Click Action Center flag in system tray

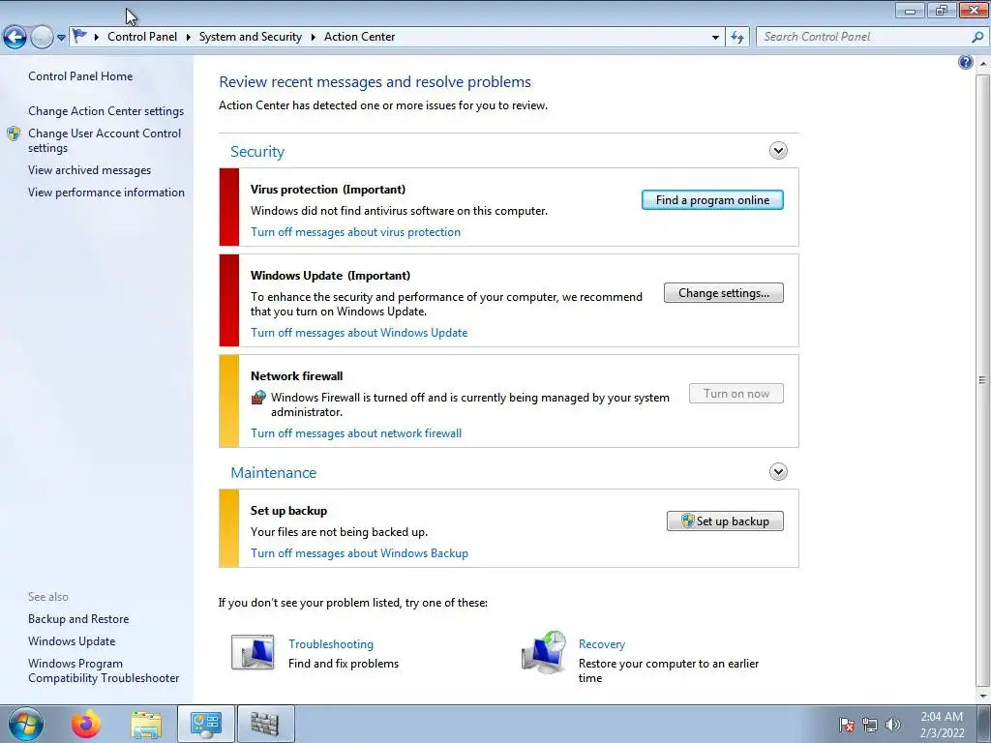[847, 725]
